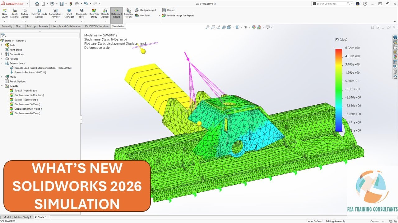This screenshot has height=223, width=398.
Task: Click Include Image for Report
Action: 178,15
